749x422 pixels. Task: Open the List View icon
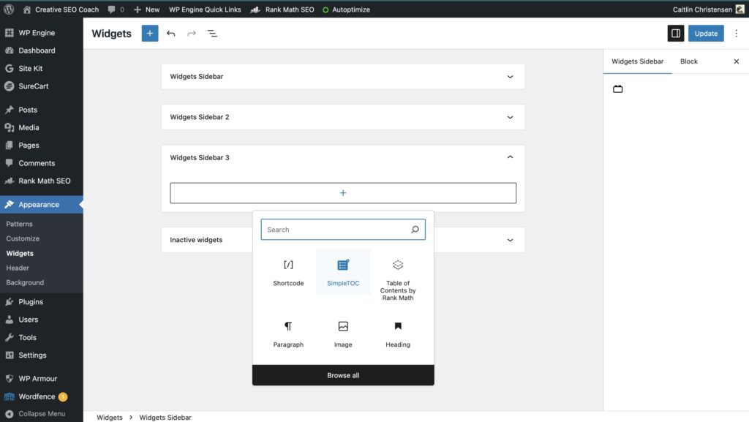[212, 34]
